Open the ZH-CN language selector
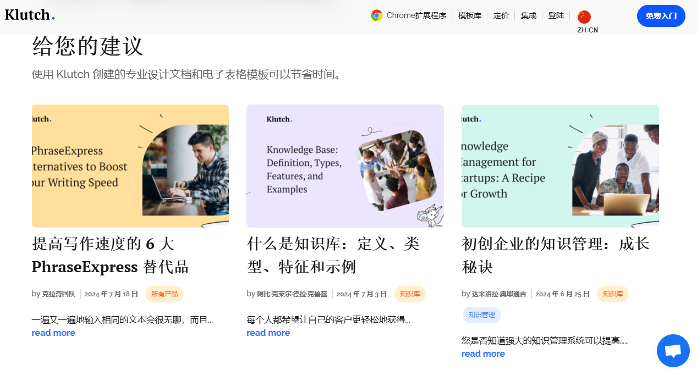697x370 pixels. [588, 30]
